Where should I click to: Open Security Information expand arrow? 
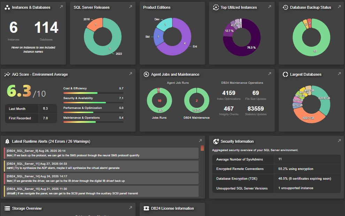(339, 141)
